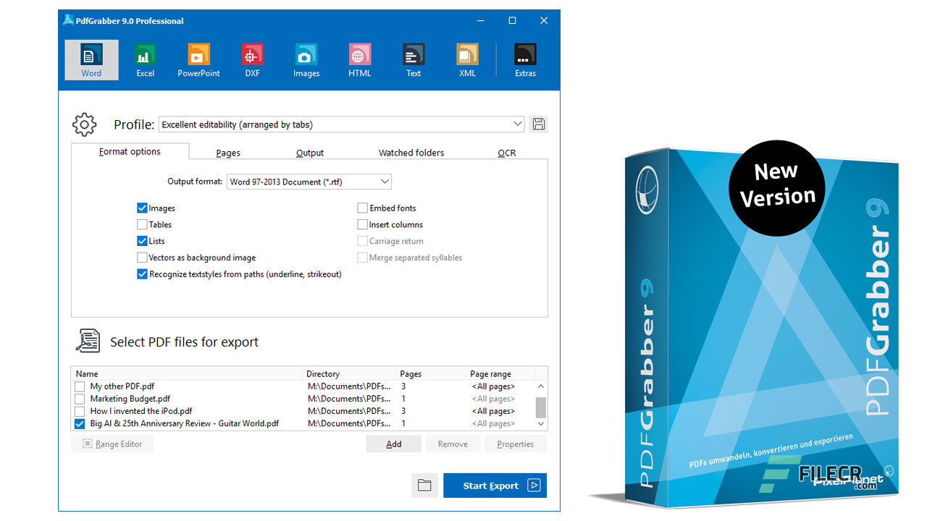
Task: Open output folder icon next to Start Export
Action: click(424, 486)
